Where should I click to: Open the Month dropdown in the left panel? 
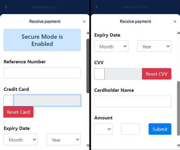(21, 139)
